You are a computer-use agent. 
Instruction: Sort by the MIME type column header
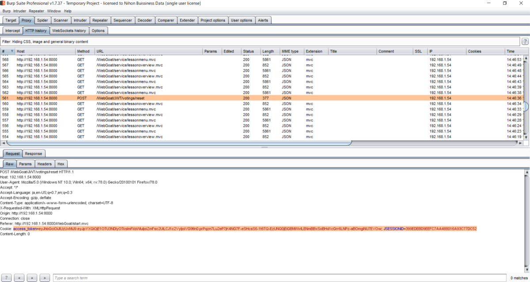pyautogui.click(x=291, y=52)
